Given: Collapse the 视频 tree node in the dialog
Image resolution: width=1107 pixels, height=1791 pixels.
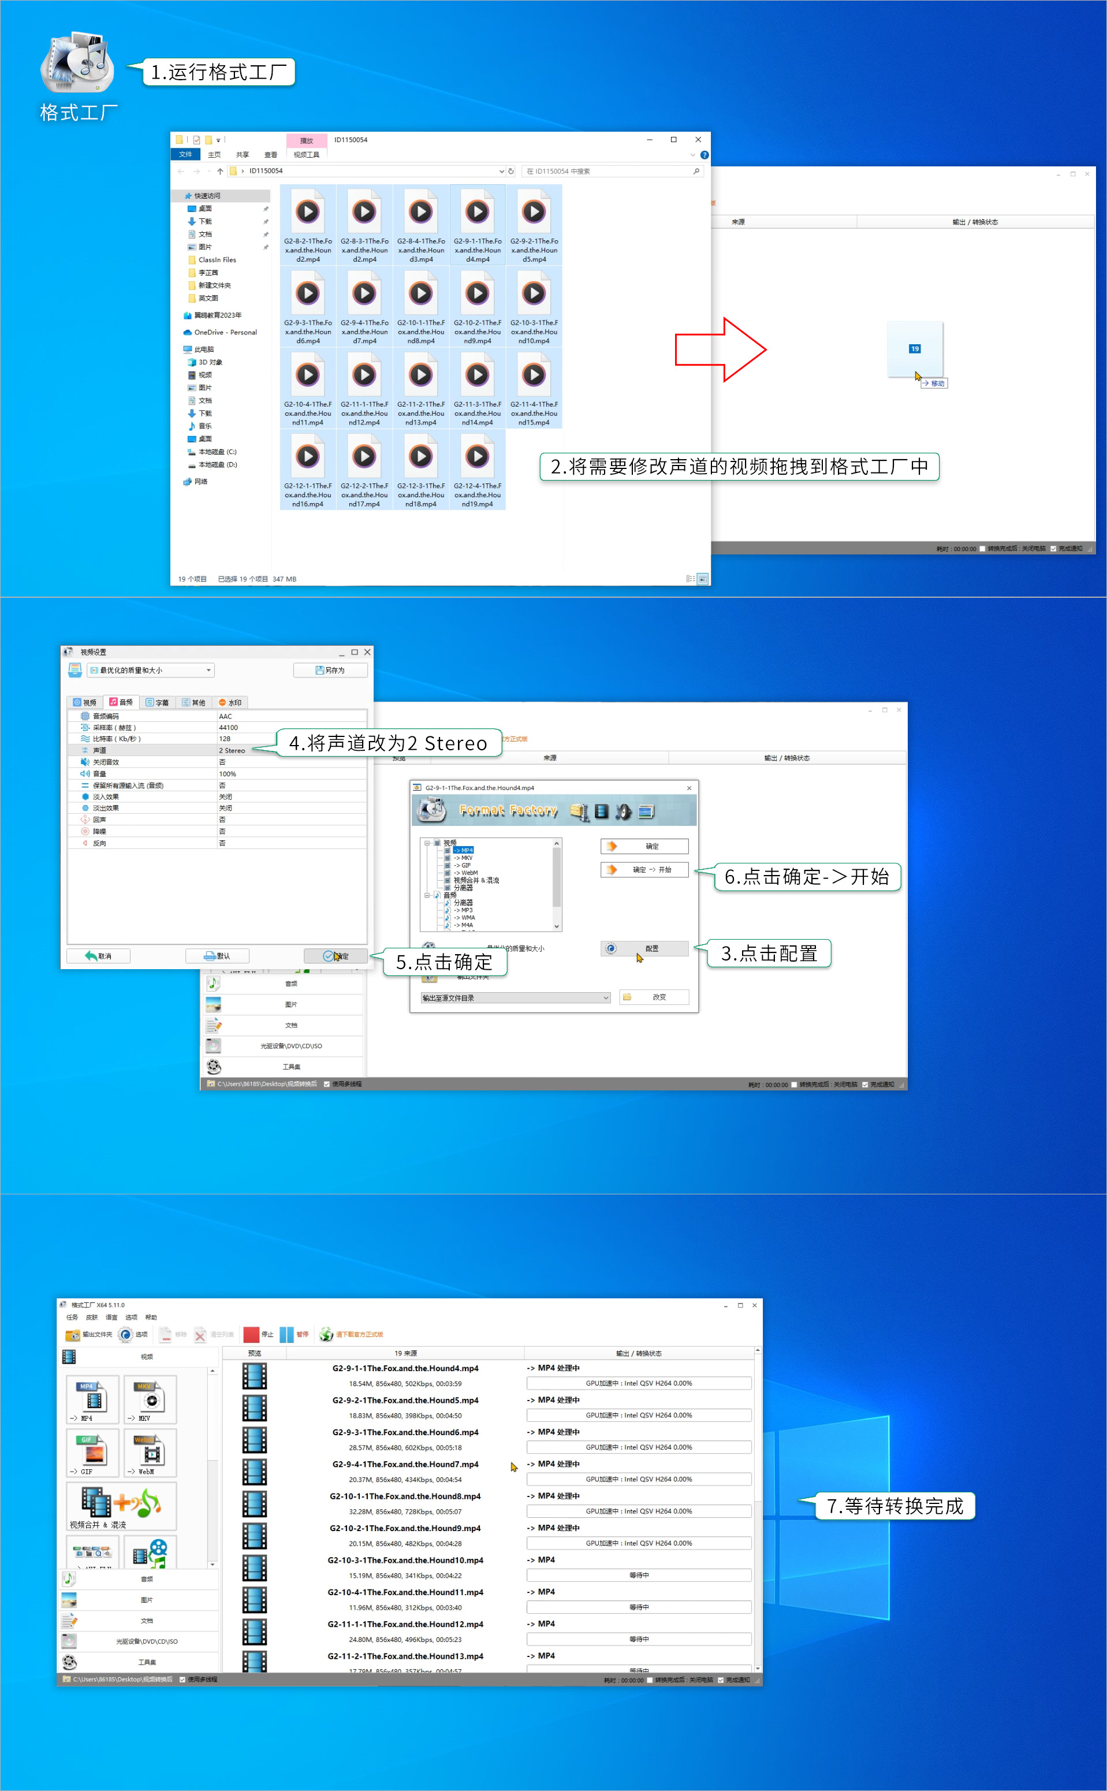Looking at the screenshot, I should (427, 843).
